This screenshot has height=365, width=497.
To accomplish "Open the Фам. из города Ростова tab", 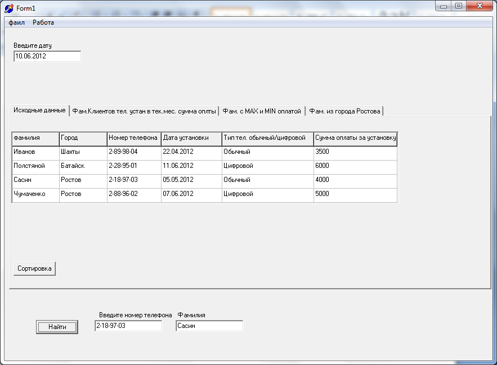I will pyautogui.click(x=344, y=111).
